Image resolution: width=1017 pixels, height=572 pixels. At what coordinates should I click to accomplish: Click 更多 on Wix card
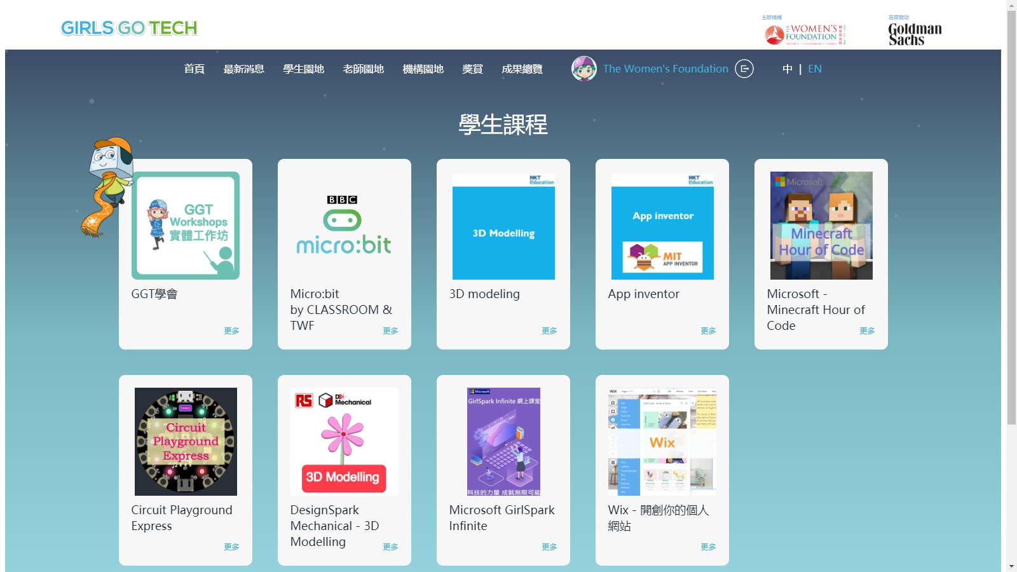point(708,547)
